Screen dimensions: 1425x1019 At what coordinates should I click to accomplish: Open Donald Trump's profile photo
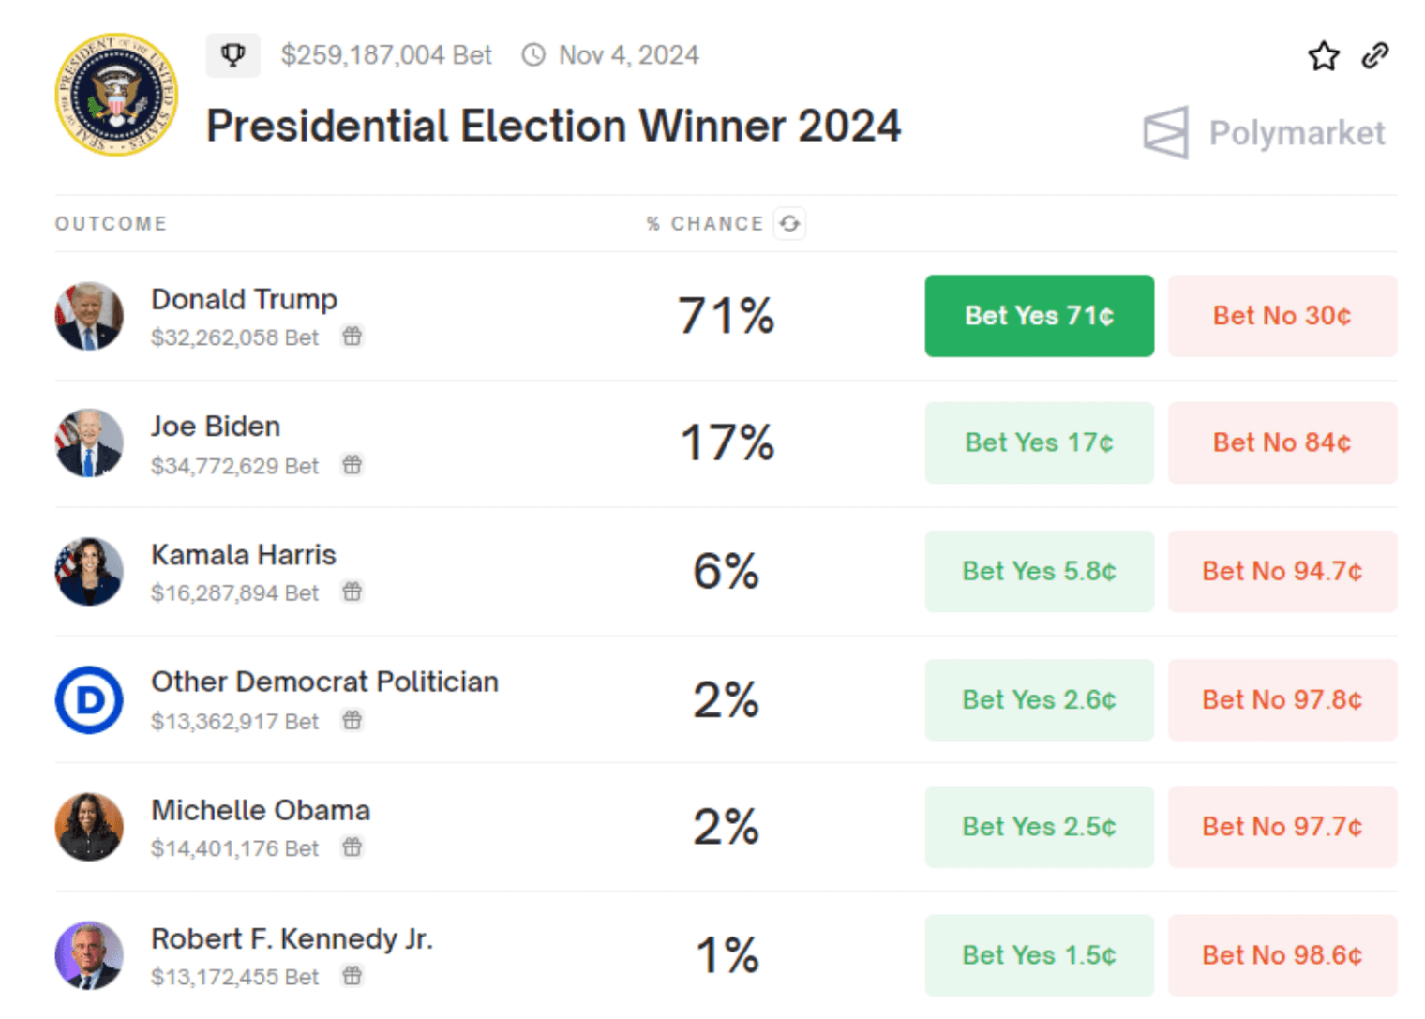point(89,317)
